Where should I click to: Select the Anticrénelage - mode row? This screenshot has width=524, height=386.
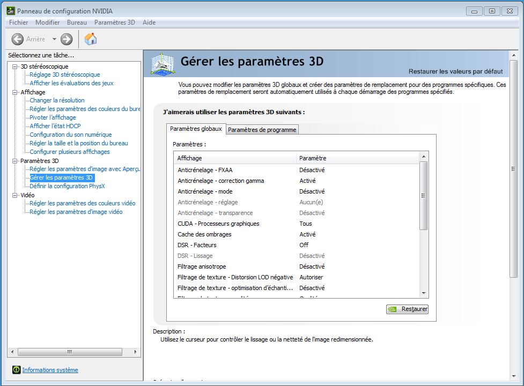click(297, 191)
